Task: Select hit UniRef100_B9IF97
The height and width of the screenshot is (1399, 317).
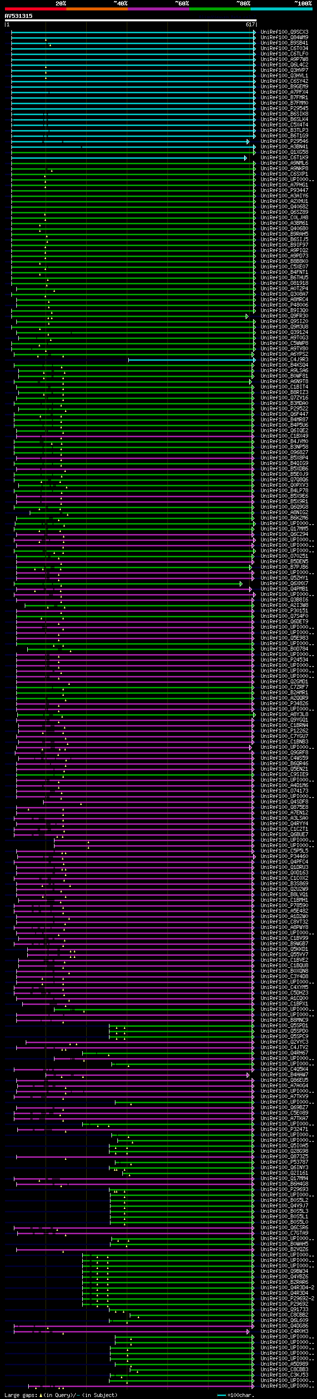Action: [x=284, y=244]
